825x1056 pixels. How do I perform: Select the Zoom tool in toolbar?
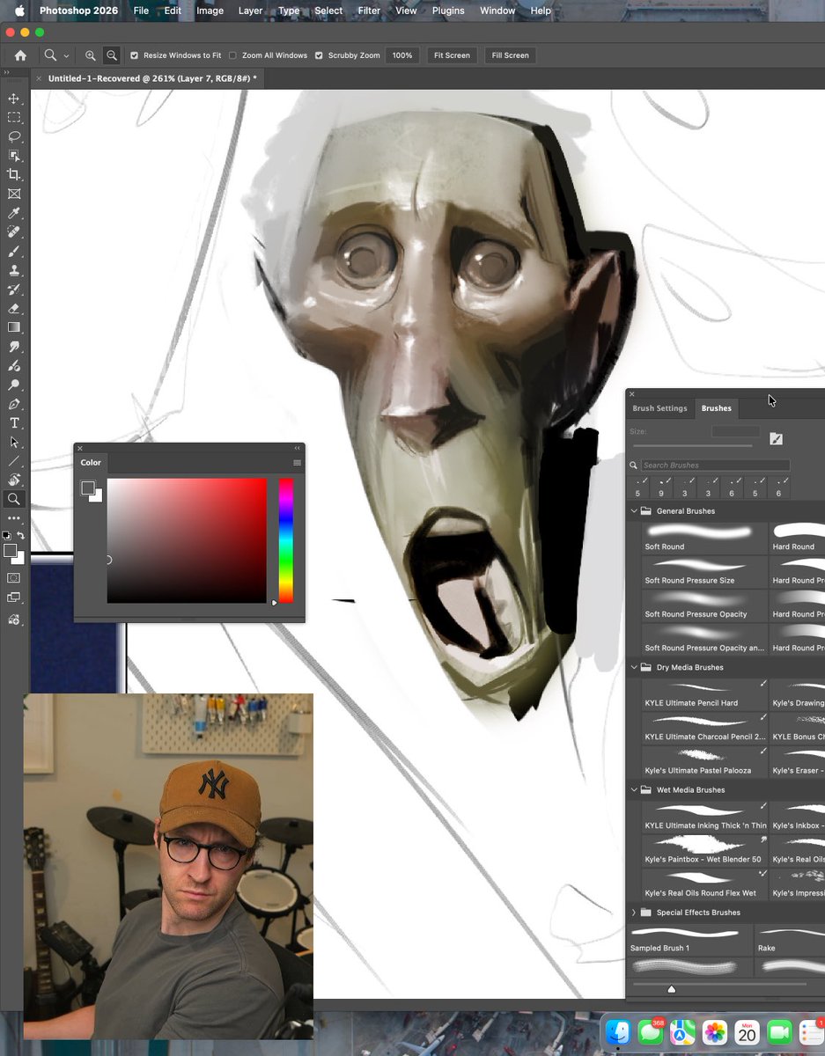click(14, 499)
